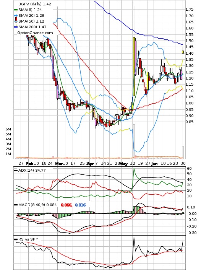This screenshot has width=201, height=270.
Task: Click the May month label on date axis
Action: pos(123,164)
